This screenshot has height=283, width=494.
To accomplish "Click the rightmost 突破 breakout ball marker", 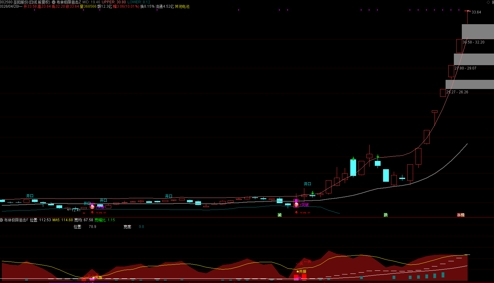I will point(296,205).
